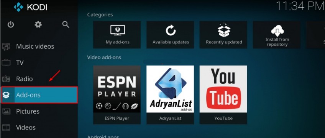Click the search magnifier icon
325x138 pixels.
click(x=66, y=24)
